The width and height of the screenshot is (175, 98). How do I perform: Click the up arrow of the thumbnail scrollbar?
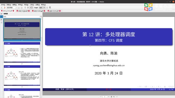41,19
